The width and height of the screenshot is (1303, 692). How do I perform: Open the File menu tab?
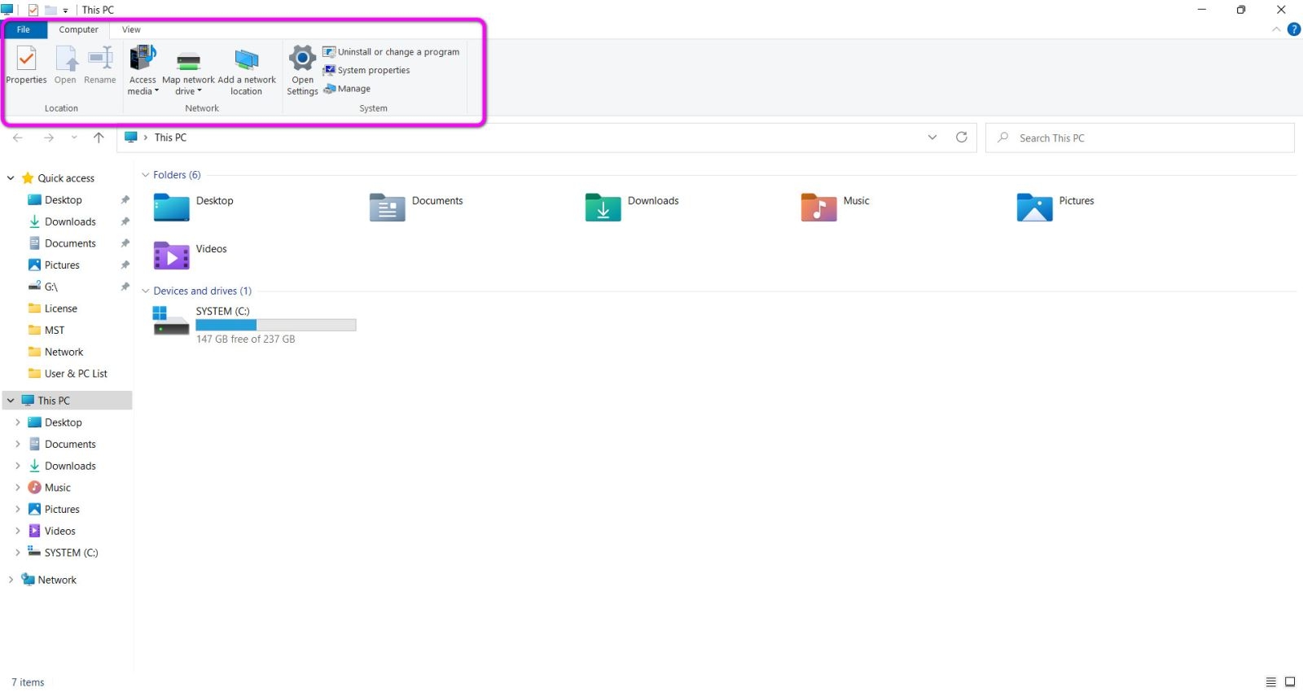24,29
